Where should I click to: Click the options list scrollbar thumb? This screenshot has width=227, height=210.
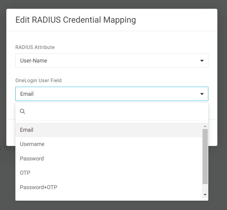205,157
